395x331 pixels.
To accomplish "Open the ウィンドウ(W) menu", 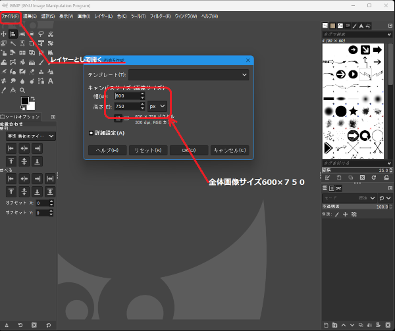I will 186,16.
